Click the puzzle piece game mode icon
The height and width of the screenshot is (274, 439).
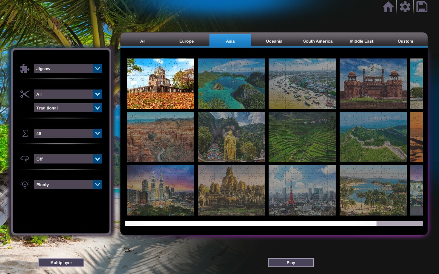tap(24, 68)
